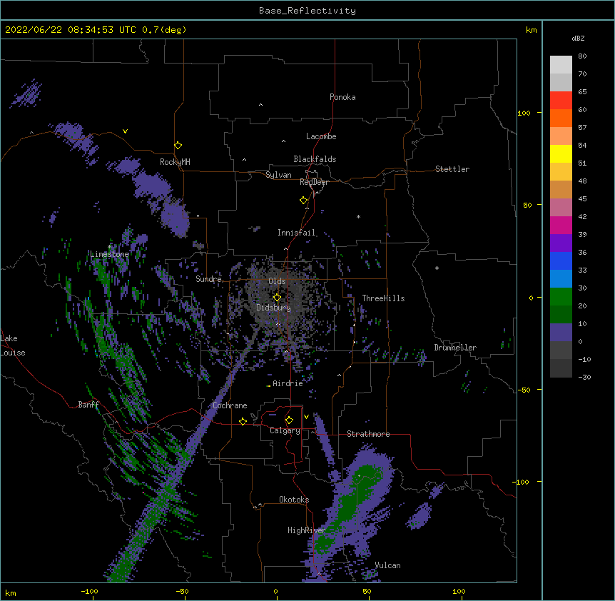Click the Calgary city label
Screen dimensions: 615x601
(x=285, y=430)
